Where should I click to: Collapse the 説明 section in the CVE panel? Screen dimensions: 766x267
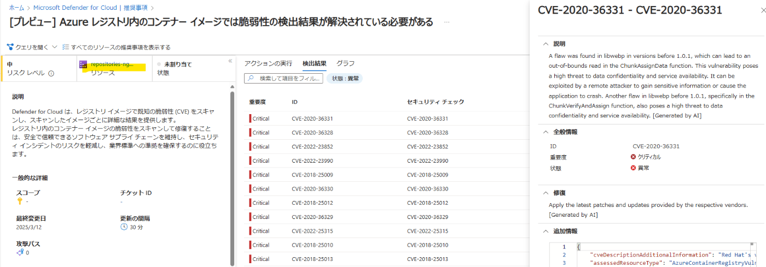point(546,44)
